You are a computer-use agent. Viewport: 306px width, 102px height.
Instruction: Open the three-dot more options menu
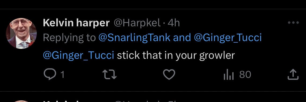point(293,23)
